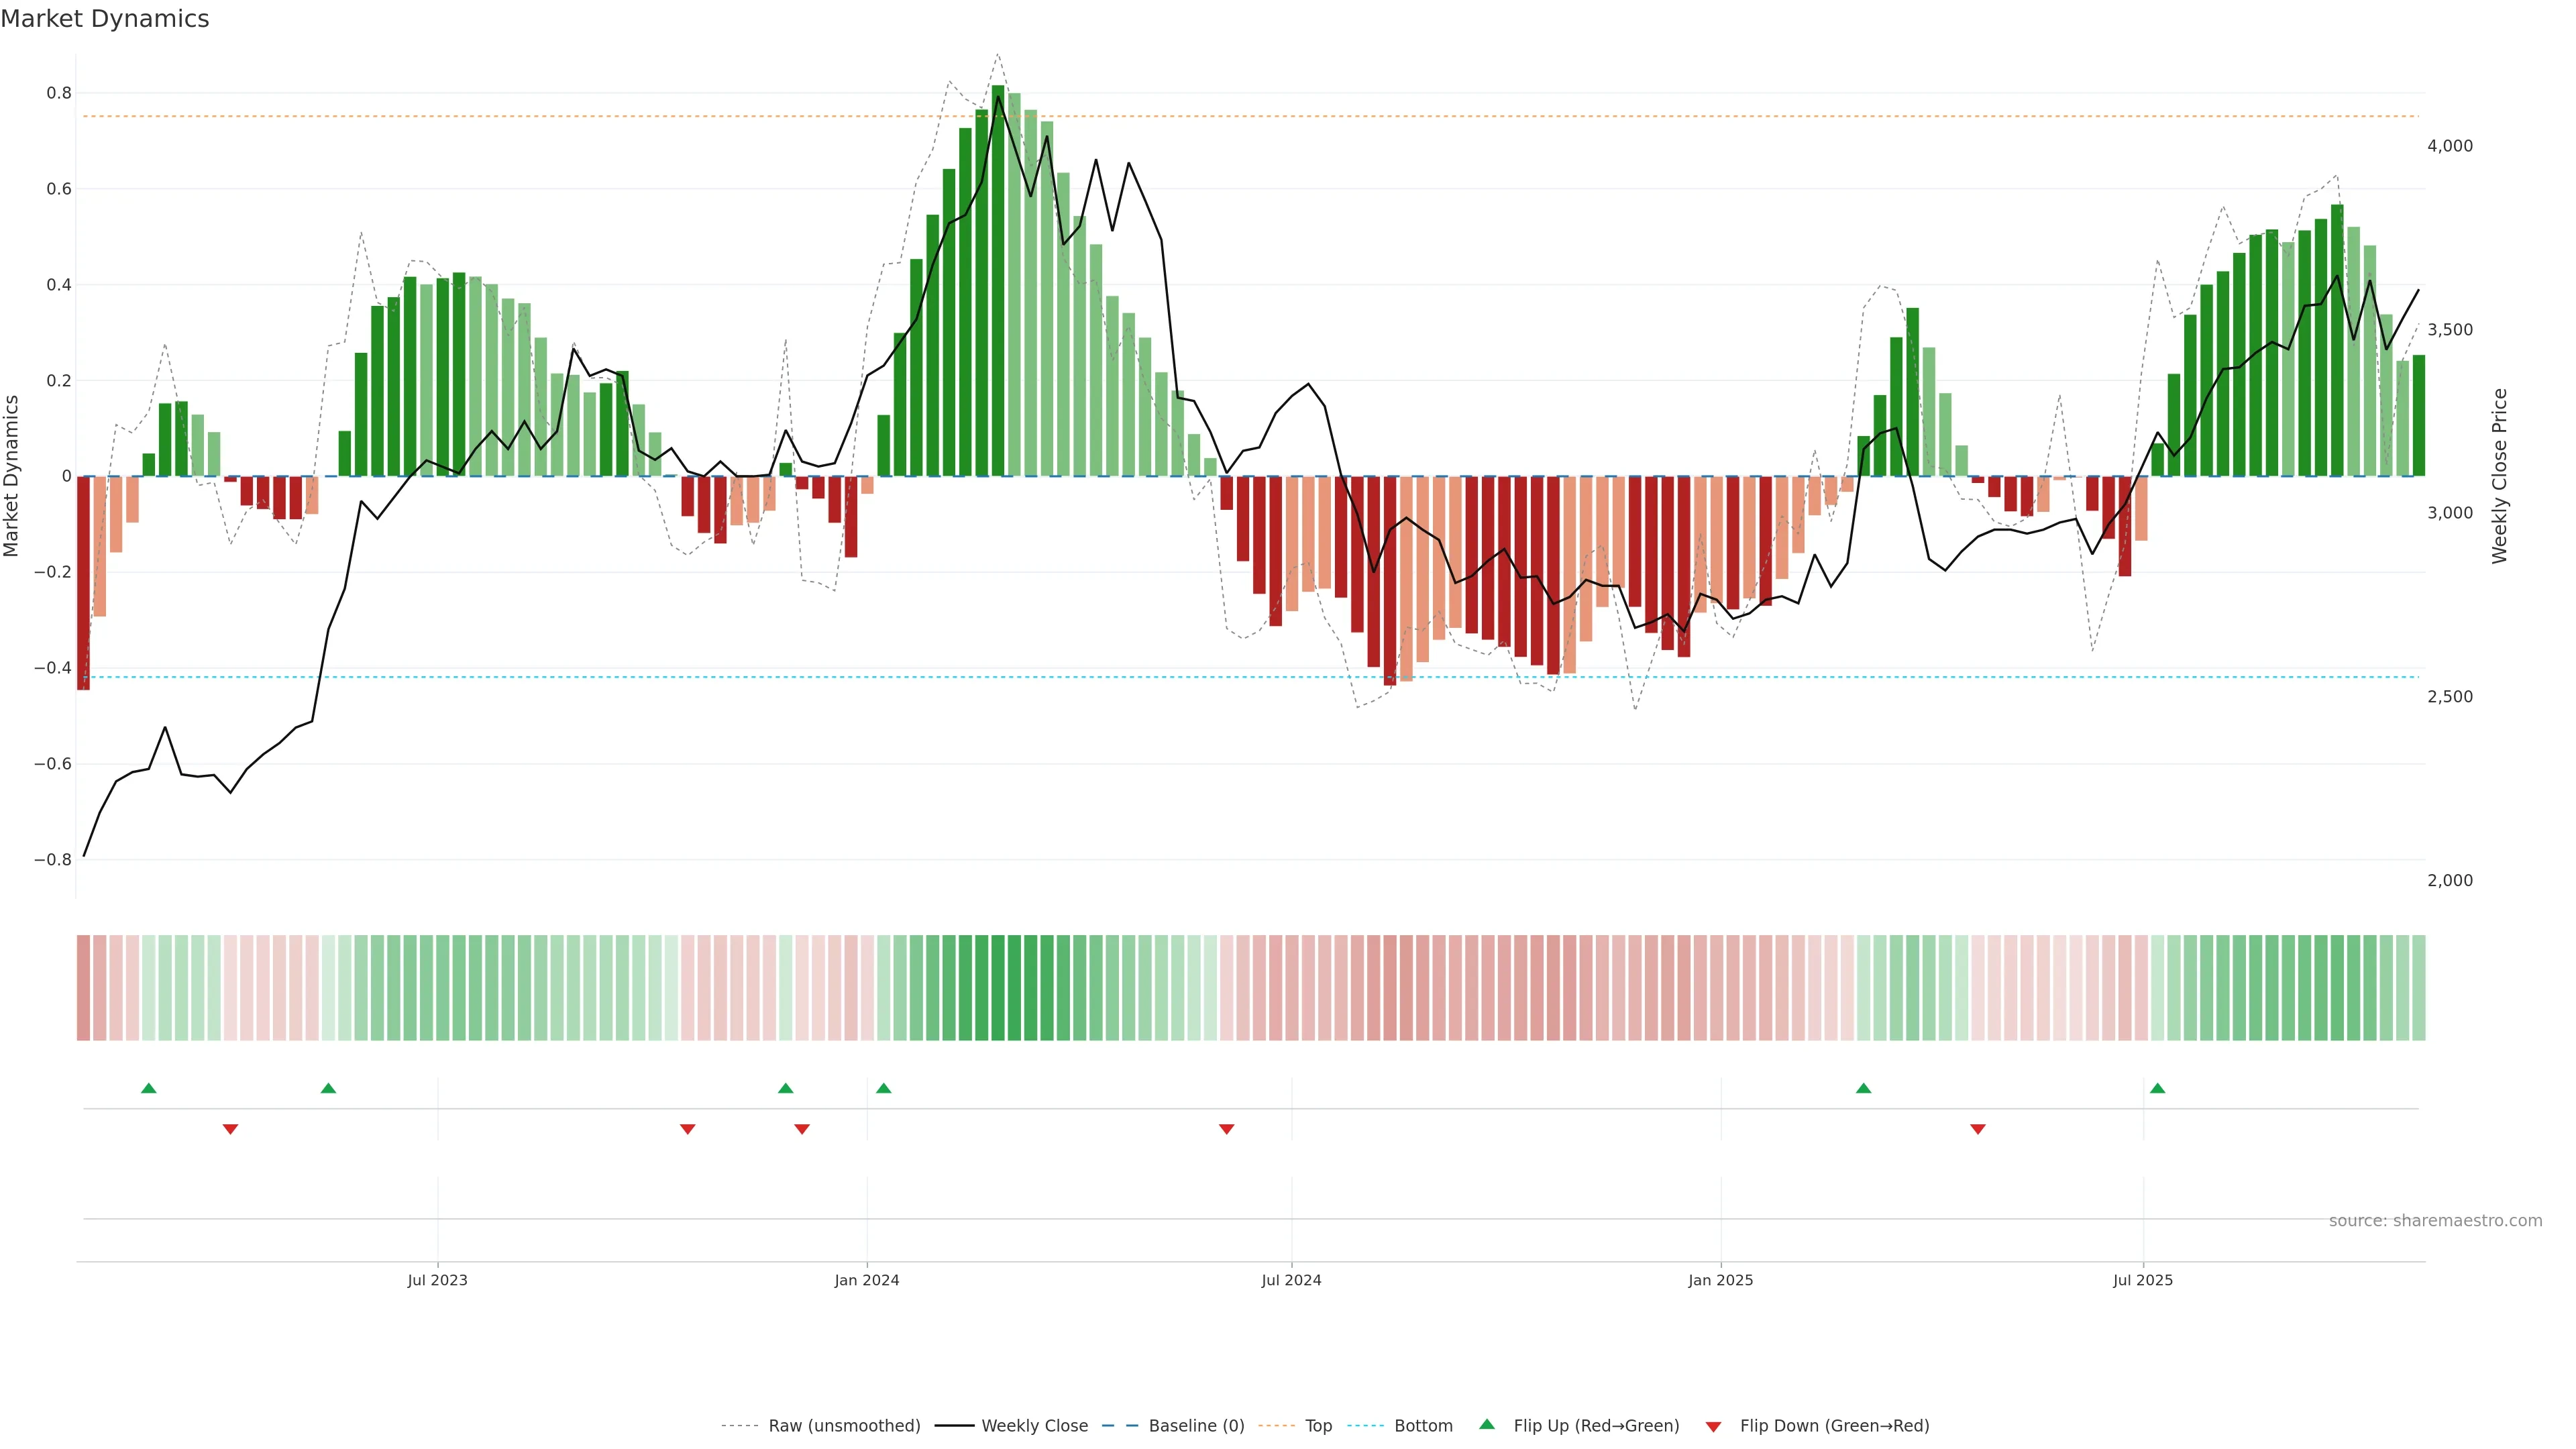Image resolution: width=2576 pixels, height=1449 pixels.
Task: Hide the Bottom threshold line via legend
Action: pos(1423,1426)
